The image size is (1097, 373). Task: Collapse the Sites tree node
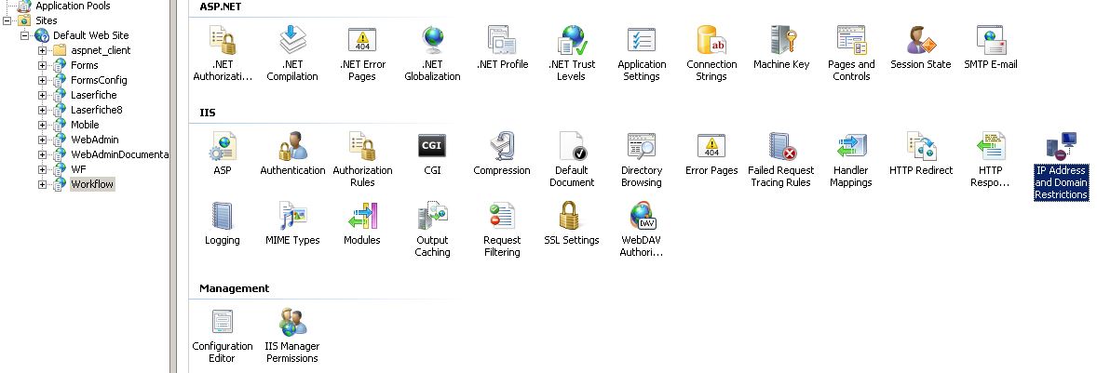[x=7, y=20]
